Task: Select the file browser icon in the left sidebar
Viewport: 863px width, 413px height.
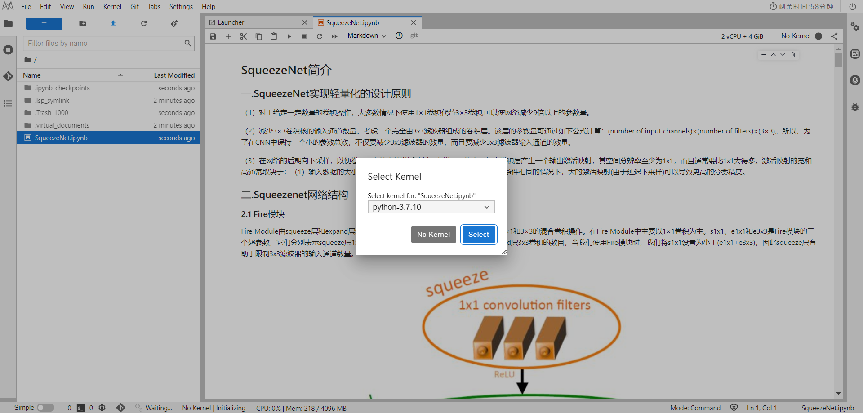Action: click(x=8, y=23)
